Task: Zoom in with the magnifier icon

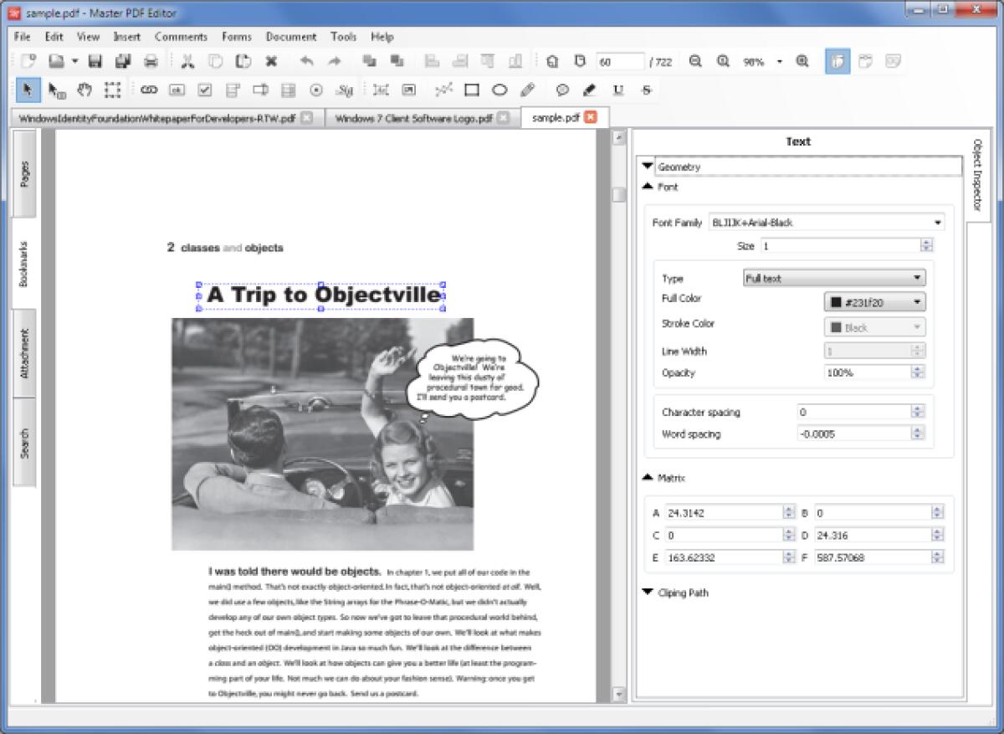Action: click(x=723, y=60)
